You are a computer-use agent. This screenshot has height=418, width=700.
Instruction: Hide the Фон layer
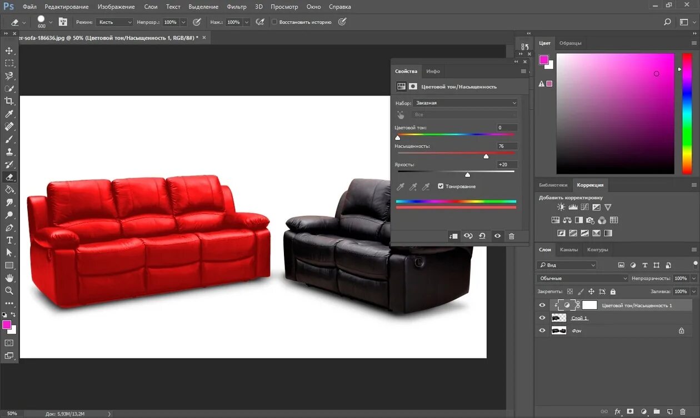click(542, 330)
